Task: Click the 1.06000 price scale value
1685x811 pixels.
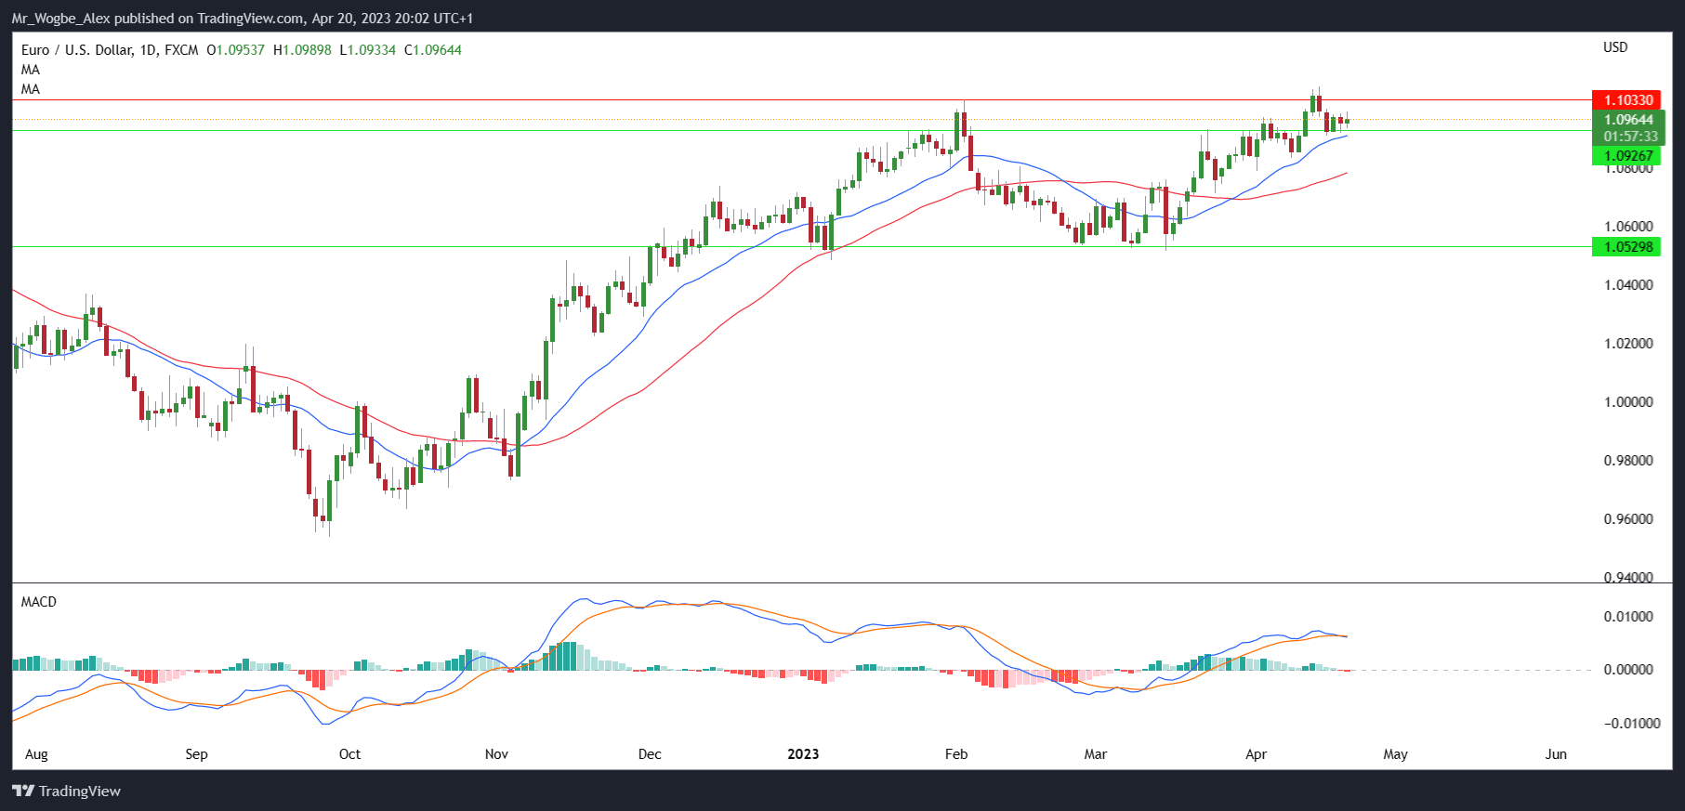Action: pos(1628,227)
